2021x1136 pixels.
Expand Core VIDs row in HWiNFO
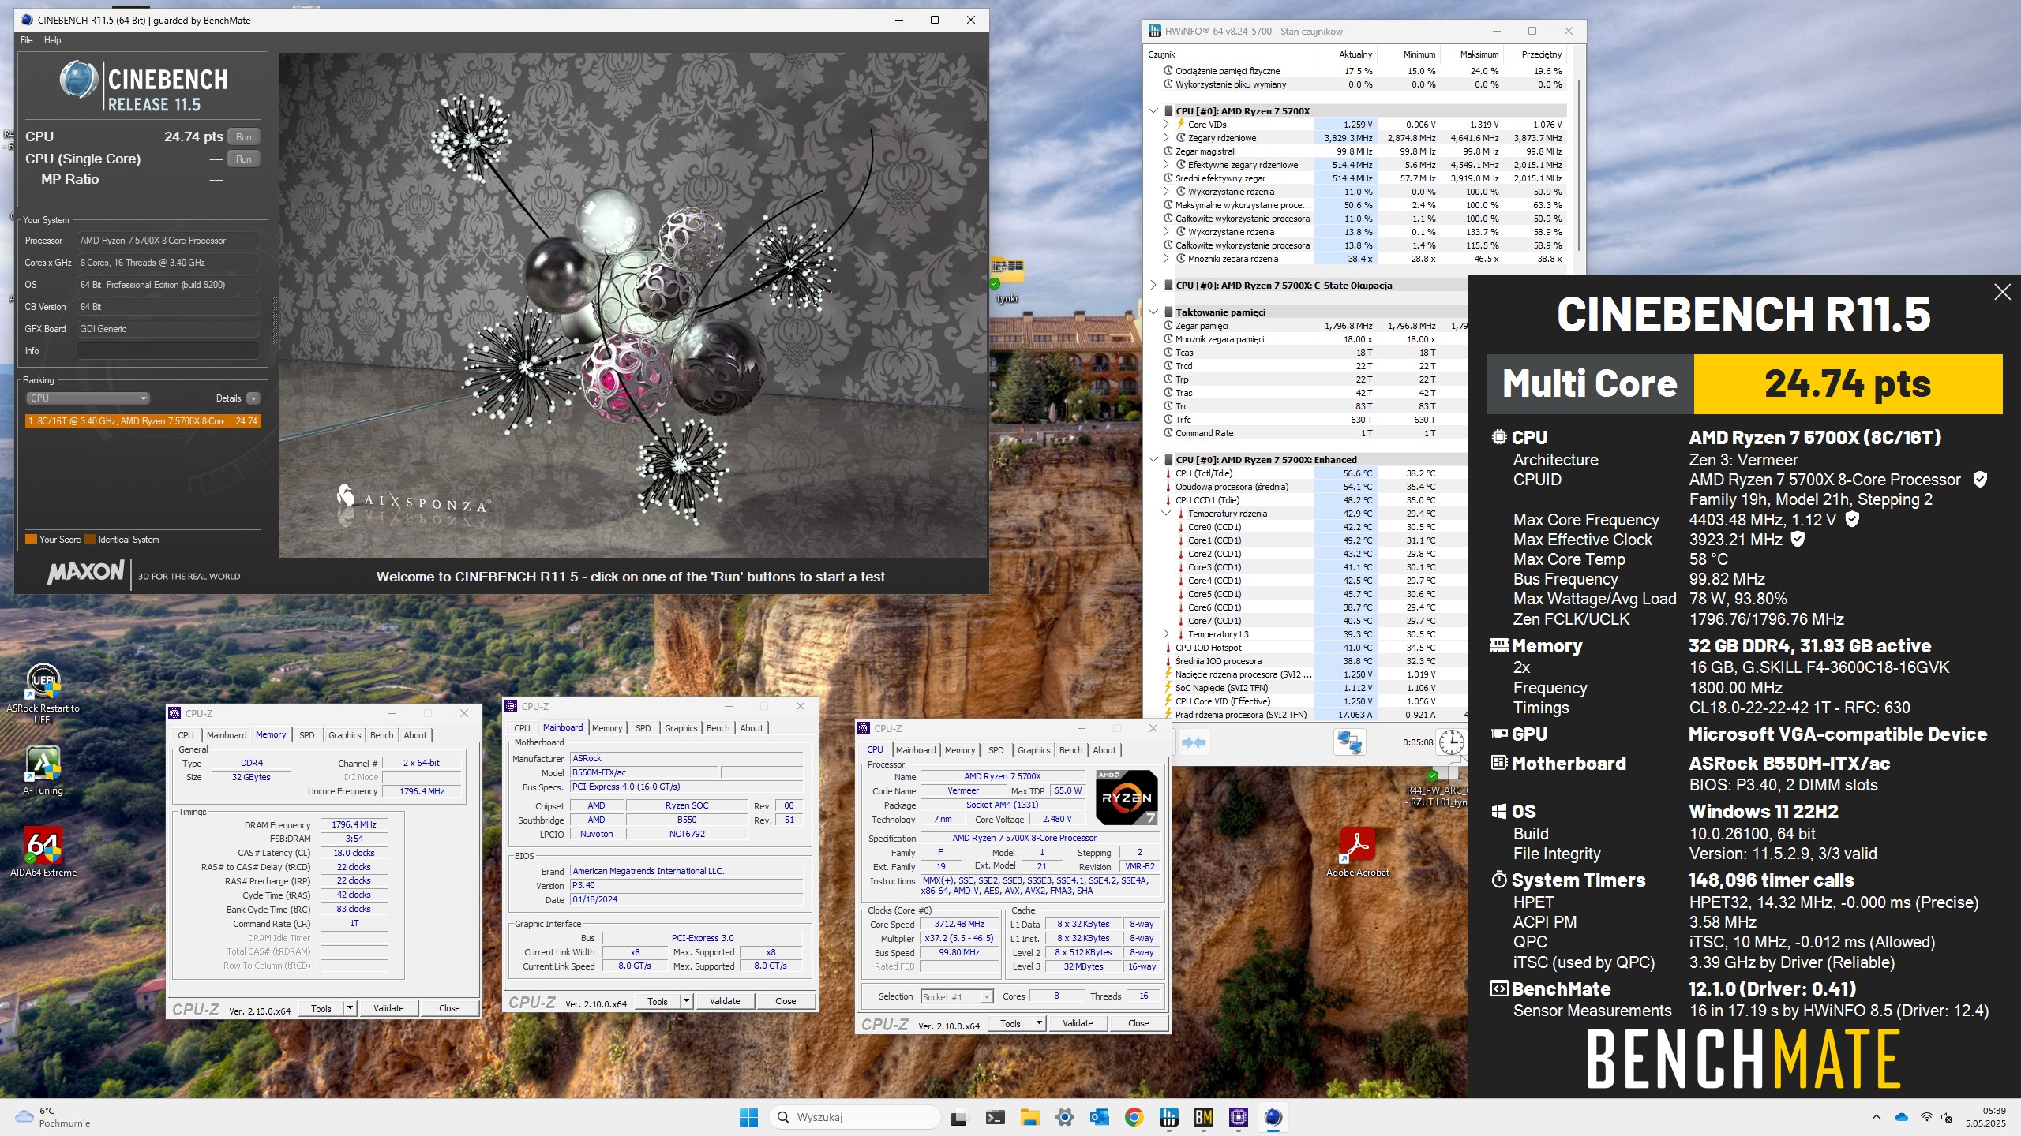[1166, 125]
